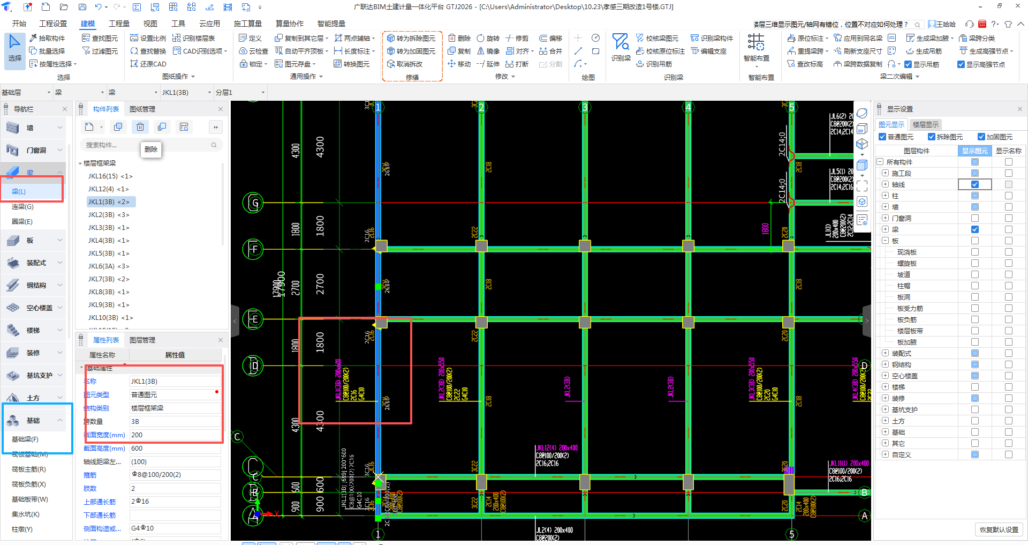Open the JKL1(3B) component dropdown

click(x=187, y=92)
